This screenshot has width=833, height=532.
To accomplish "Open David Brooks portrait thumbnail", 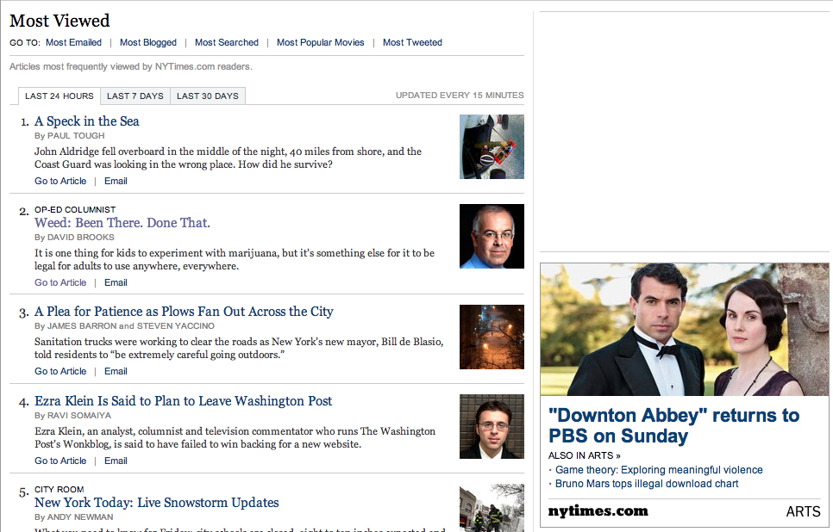I will [492, 236].
